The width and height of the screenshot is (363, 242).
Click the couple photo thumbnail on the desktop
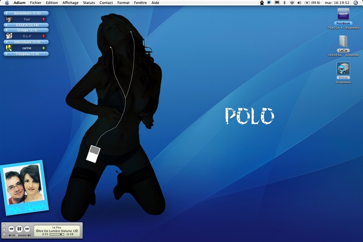[22, 185]
